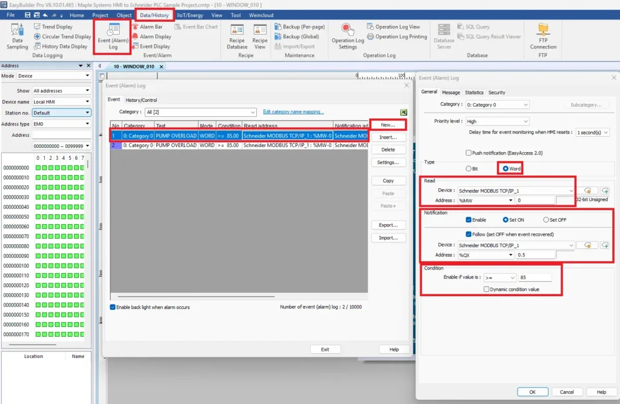Screen dimensions: 620x404
Task: Select the Set OFF radio button
Action: coord(546,220)
